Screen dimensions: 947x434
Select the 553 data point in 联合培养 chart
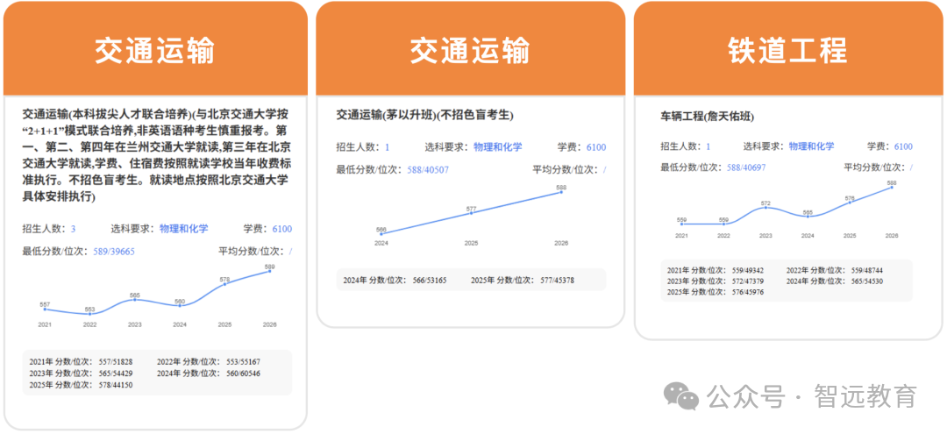[90, 314]
